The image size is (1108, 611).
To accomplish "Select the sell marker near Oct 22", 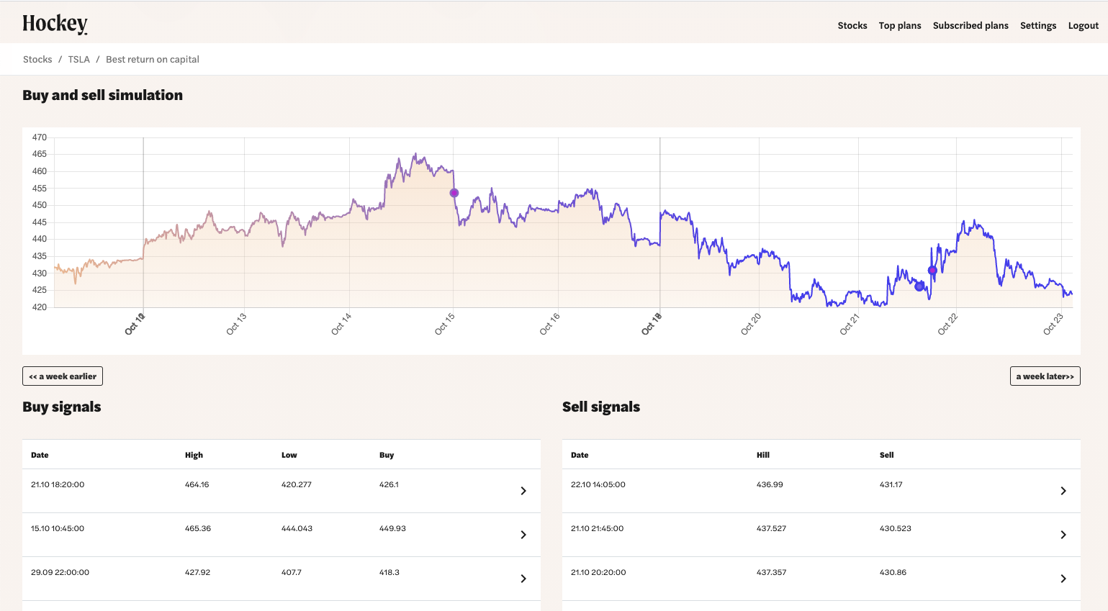I will [932, 270].
